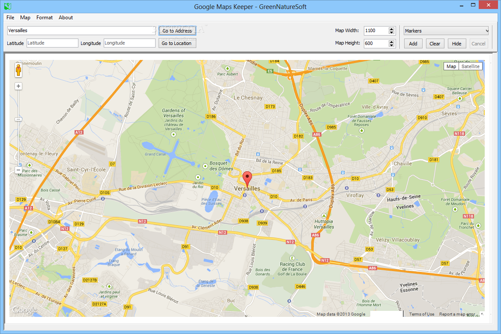Click the Parc Aubert green icon
Screen dimensions: 501x334
(228, 69)
